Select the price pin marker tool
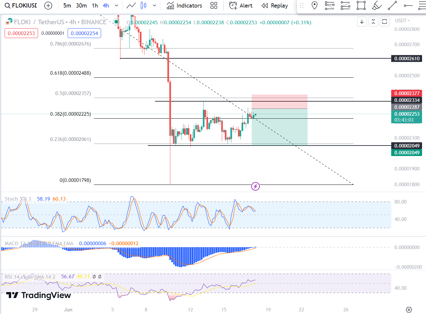 (x=314, y=6)
